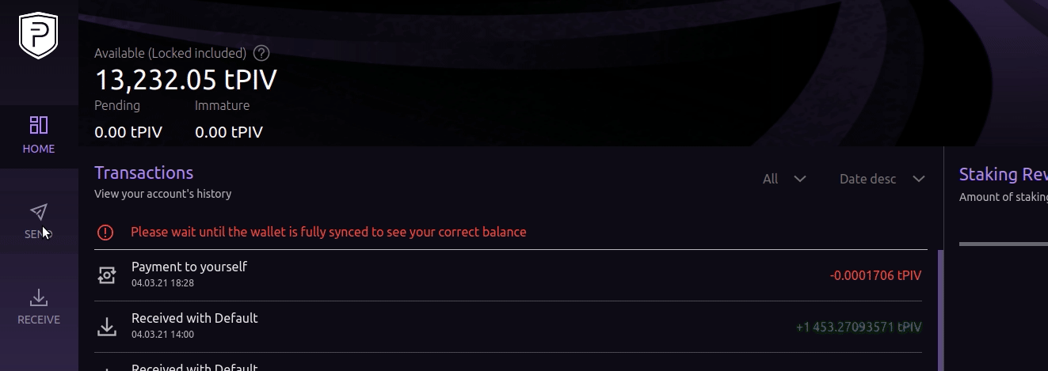This screenshot has width=1048, height=371.
Task: Click the Staking Rewards heading
Action: click(x=1003, y=174)
